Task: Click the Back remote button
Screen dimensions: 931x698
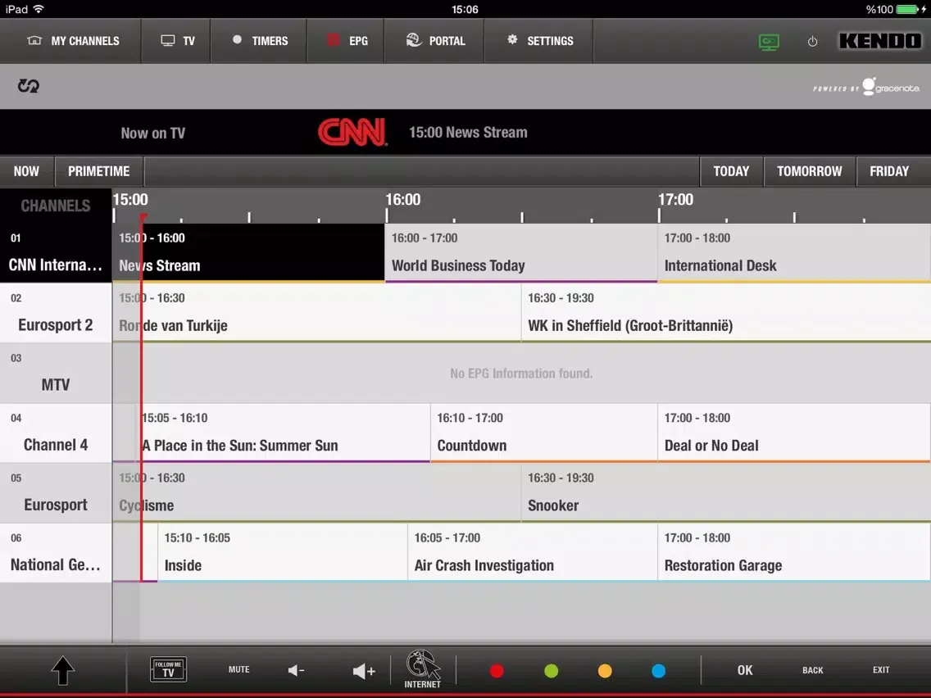Action: coord(813,670)
